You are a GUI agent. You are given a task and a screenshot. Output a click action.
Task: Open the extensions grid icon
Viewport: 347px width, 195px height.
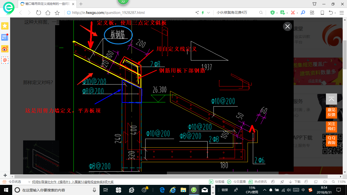click(312, 13)
